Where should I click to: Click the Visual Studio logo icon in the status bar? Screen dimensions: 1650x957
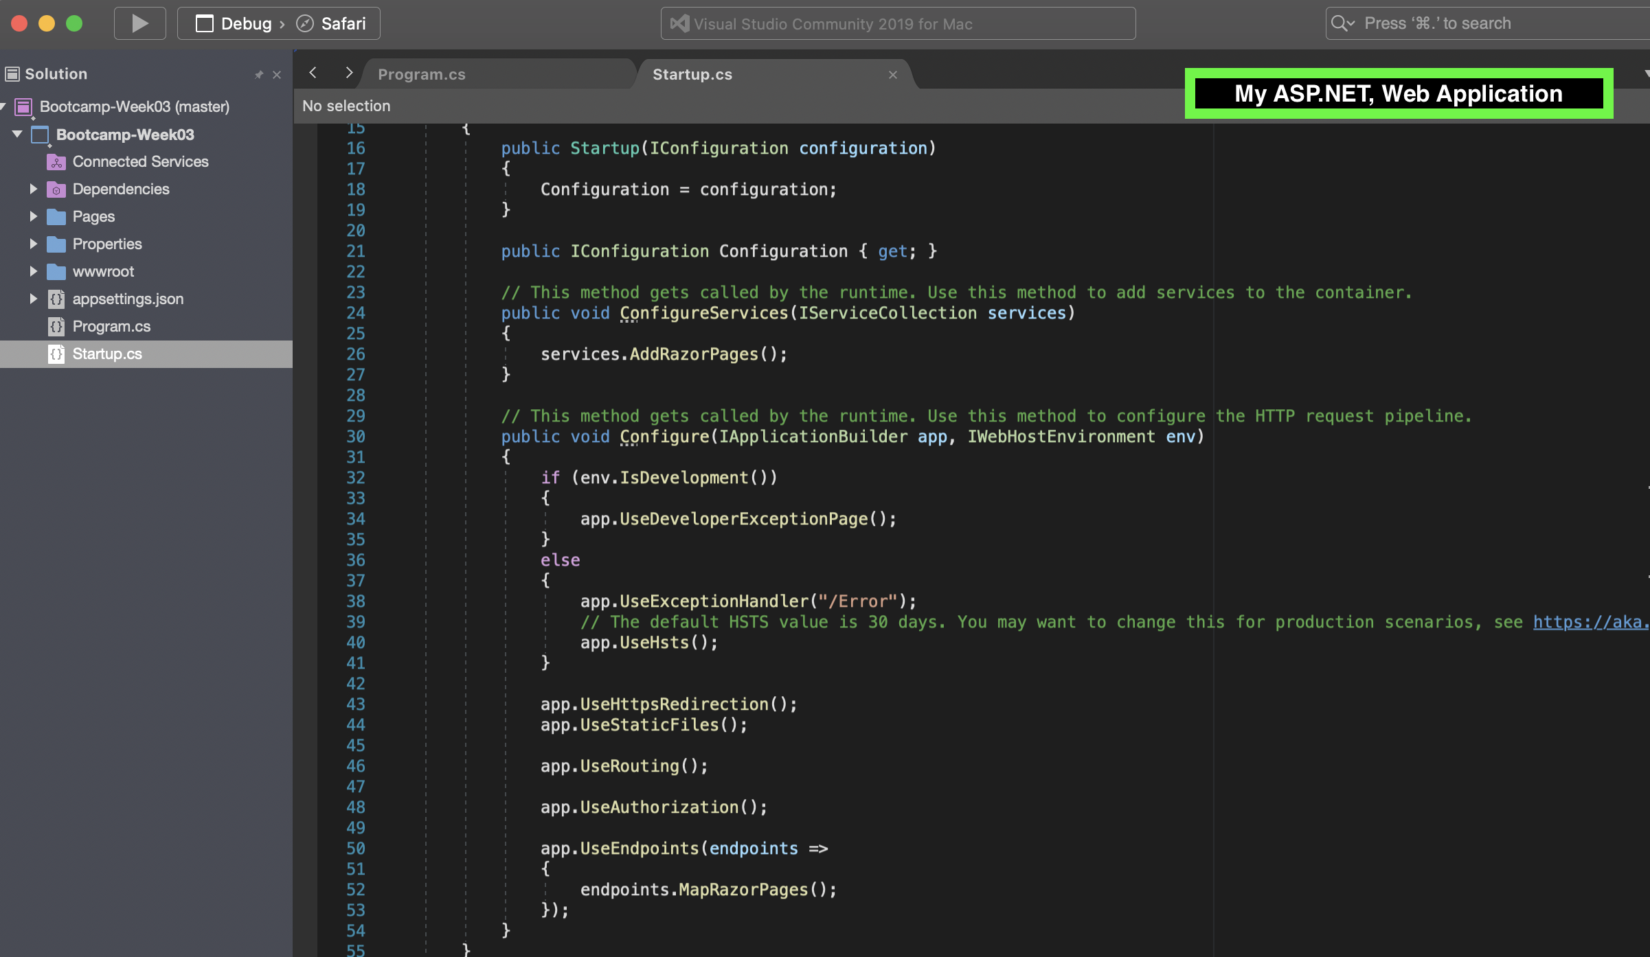coord(679,23)
